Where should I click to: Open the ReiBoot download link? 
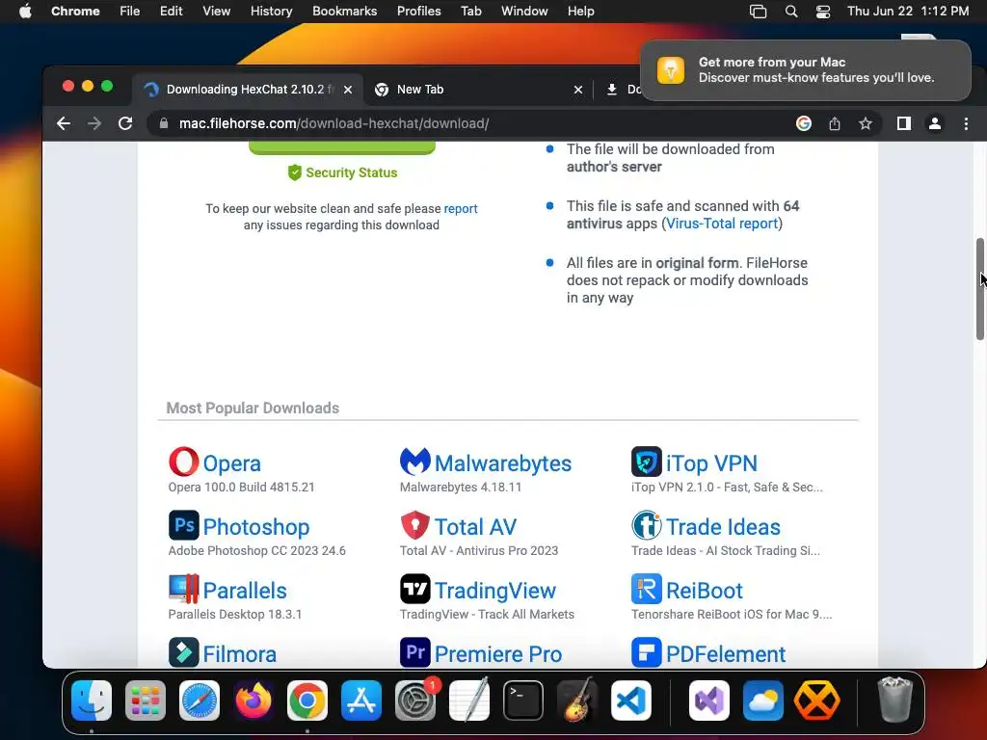705,591
